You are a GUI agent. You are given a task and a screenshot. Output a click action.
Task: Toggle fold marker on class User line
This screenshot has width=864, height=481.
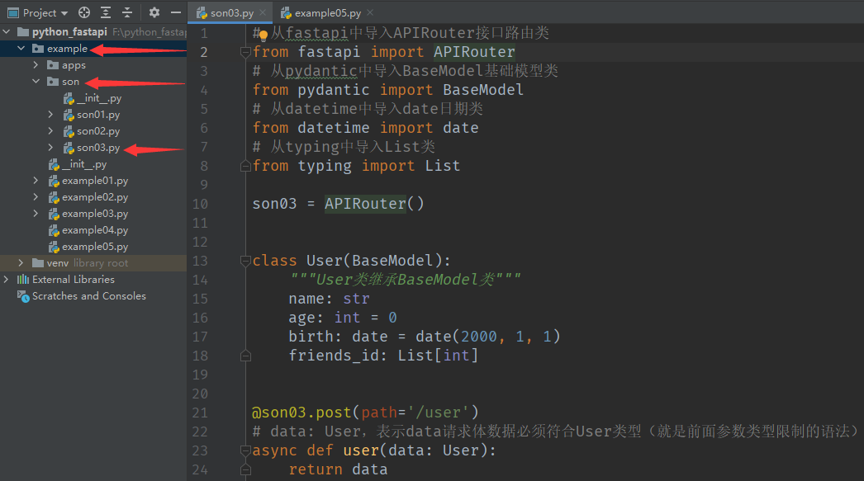point(244,261)
